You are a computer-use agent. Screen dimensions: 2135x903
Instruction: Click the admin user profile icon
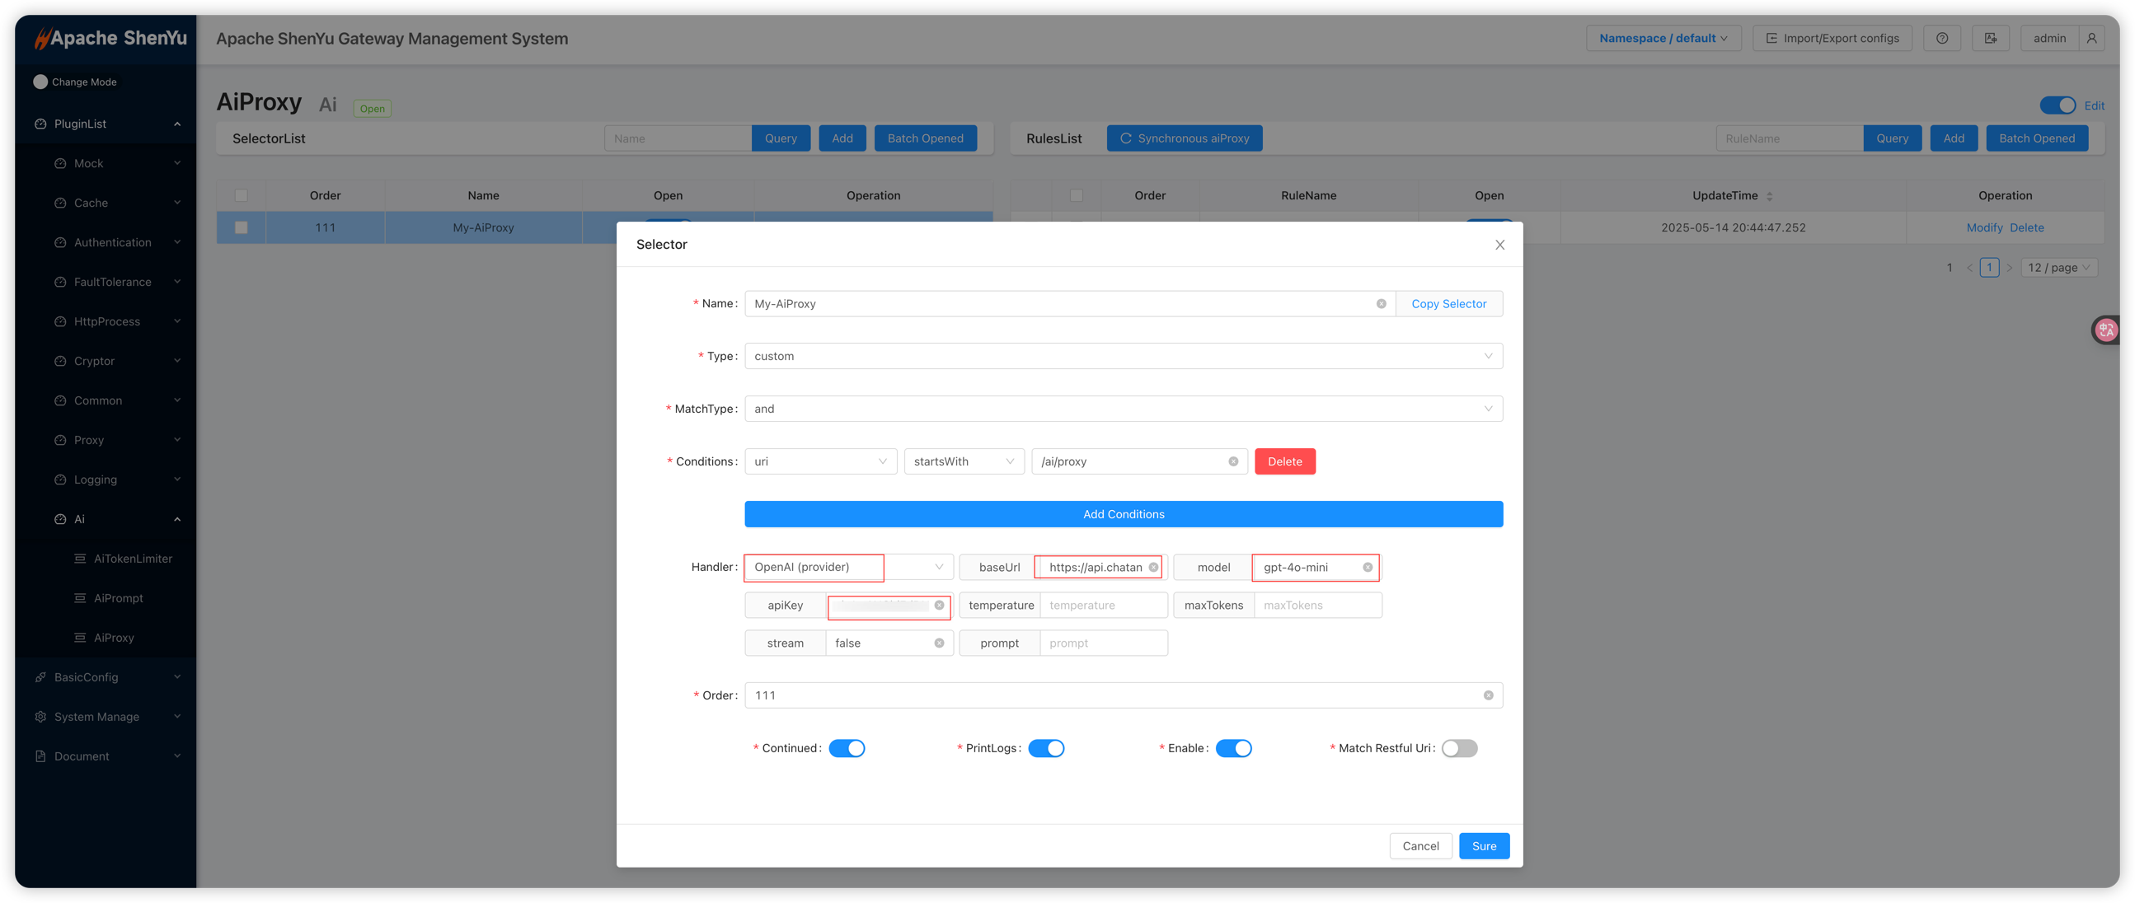[x=2091, y=38]
